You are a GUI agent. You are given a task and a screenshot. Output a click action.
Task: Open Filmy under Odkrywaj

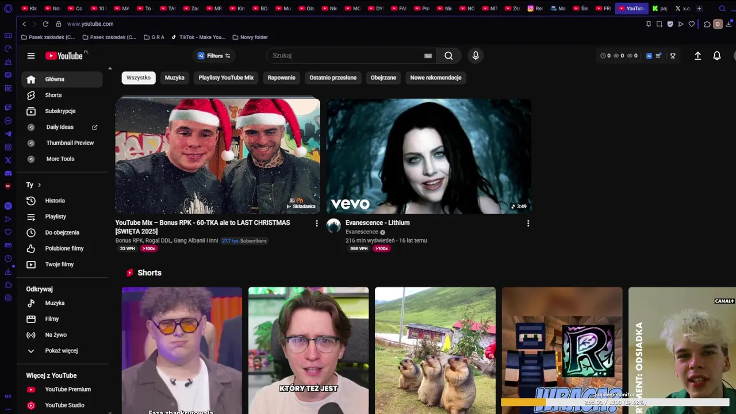62,319
